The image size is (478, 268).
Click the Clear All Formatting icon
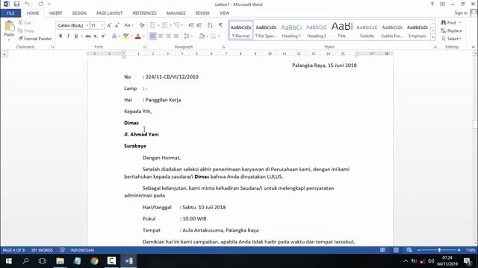click(x=142, y=25)
